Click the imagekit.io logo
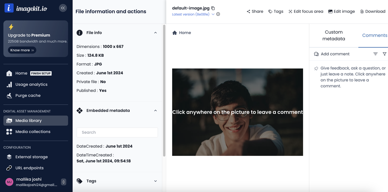 (x=26, y=8)
